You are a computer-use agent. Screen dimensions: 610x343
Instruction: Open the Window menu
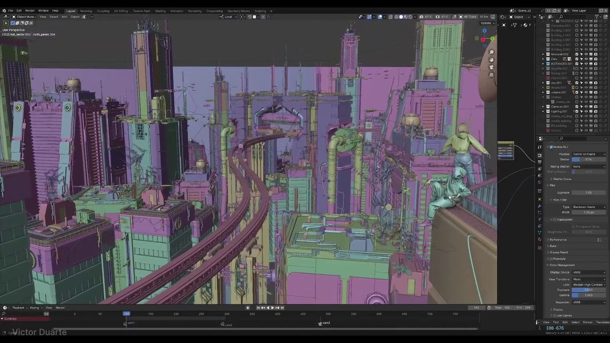coord(43,10)
